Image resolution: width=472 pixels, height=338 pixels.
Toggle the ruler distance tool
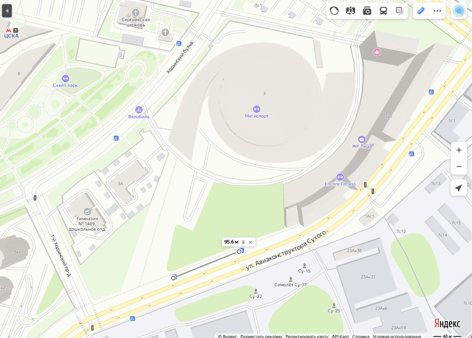[x=421, y=11]
